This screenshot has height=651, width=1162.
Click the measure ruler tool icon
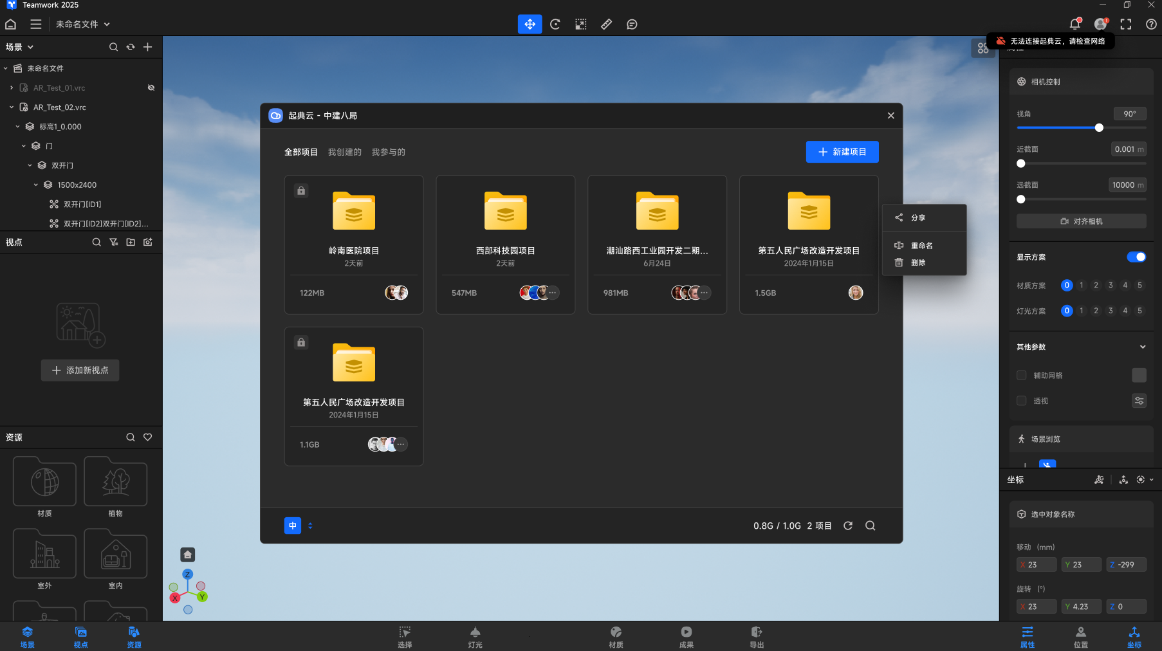[x=606, y=24]
